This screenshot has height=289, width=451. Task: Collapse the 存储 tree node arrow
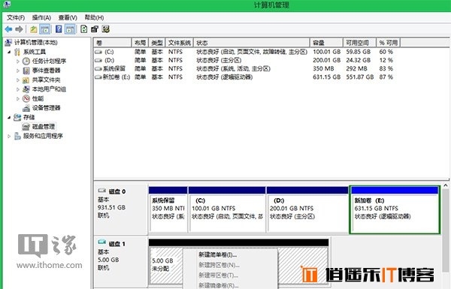[x=9, y=118]
